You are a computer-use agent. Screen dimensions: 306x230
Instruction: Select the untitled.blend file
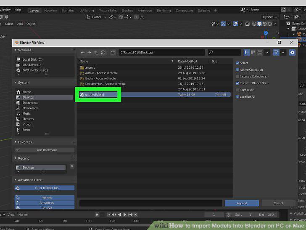point(155,95)
